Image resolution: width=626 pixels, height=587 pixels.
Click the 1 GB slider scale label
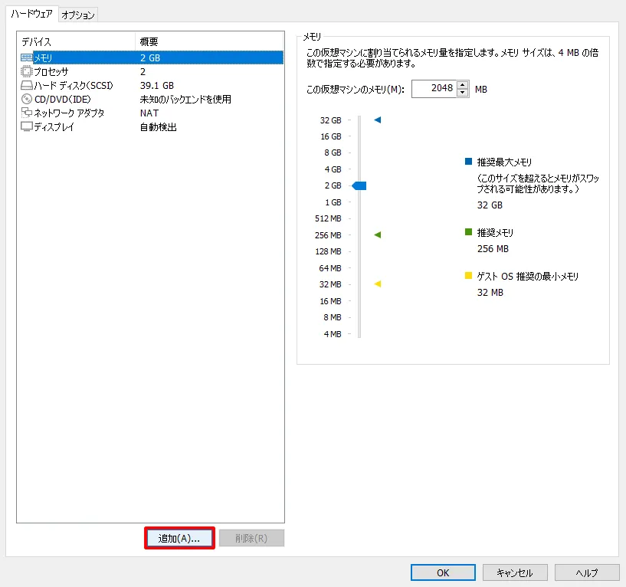(x=333, y=202)
